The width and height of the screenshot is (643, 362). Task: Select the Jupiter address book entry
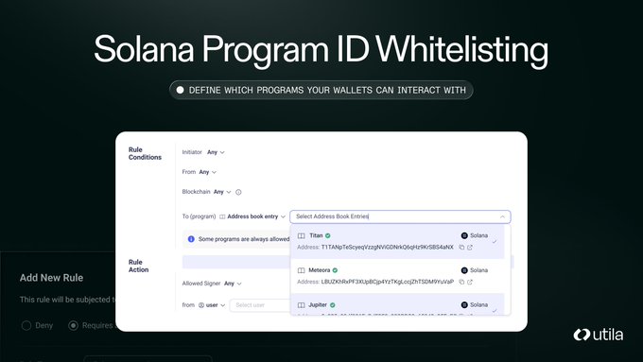click(397, 304)
